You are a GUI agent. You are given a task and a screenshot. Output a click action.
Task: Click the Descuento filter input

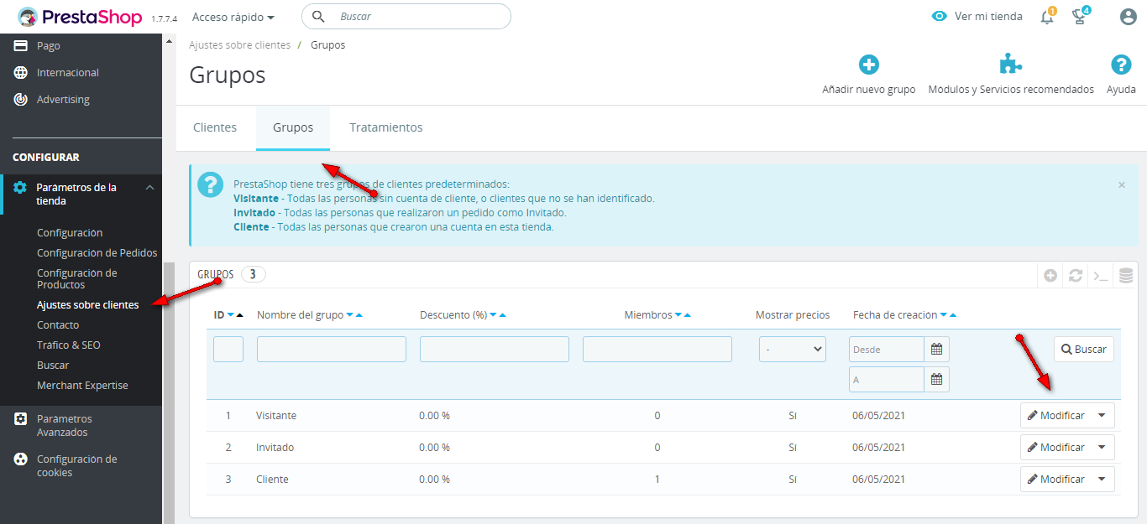click(495, 349)
